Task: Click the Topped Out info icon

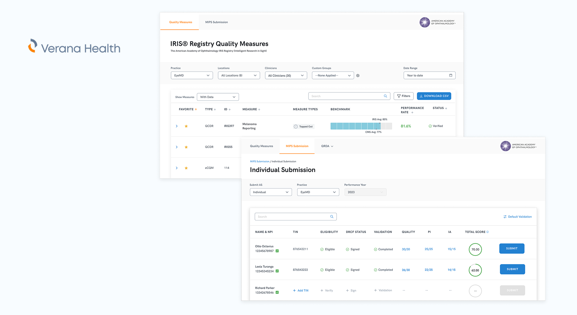Action: (x=296, y=127)
